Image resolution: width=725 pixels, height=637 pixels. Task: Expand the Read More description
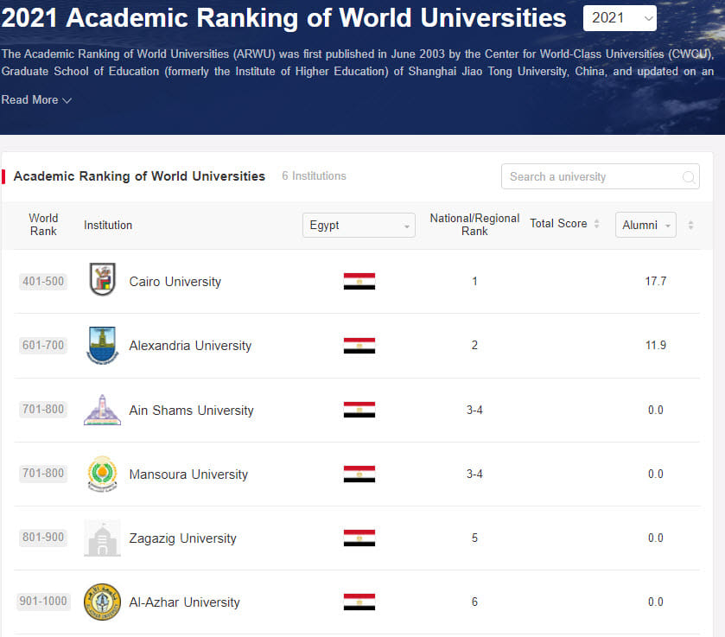point(36,100)
